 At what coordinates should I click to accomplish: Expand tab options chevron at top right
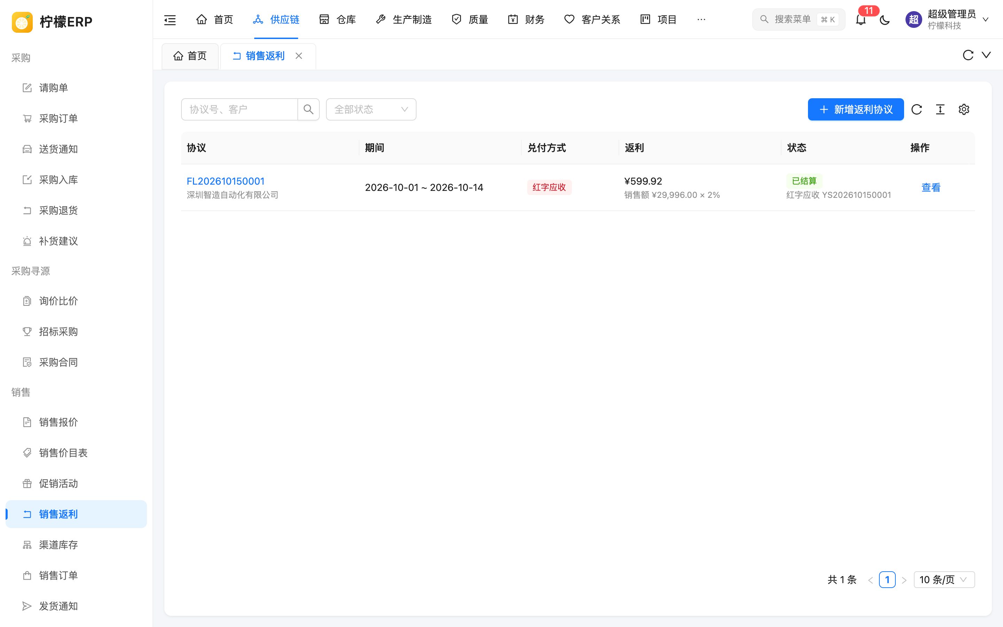(x=986, y=55)
